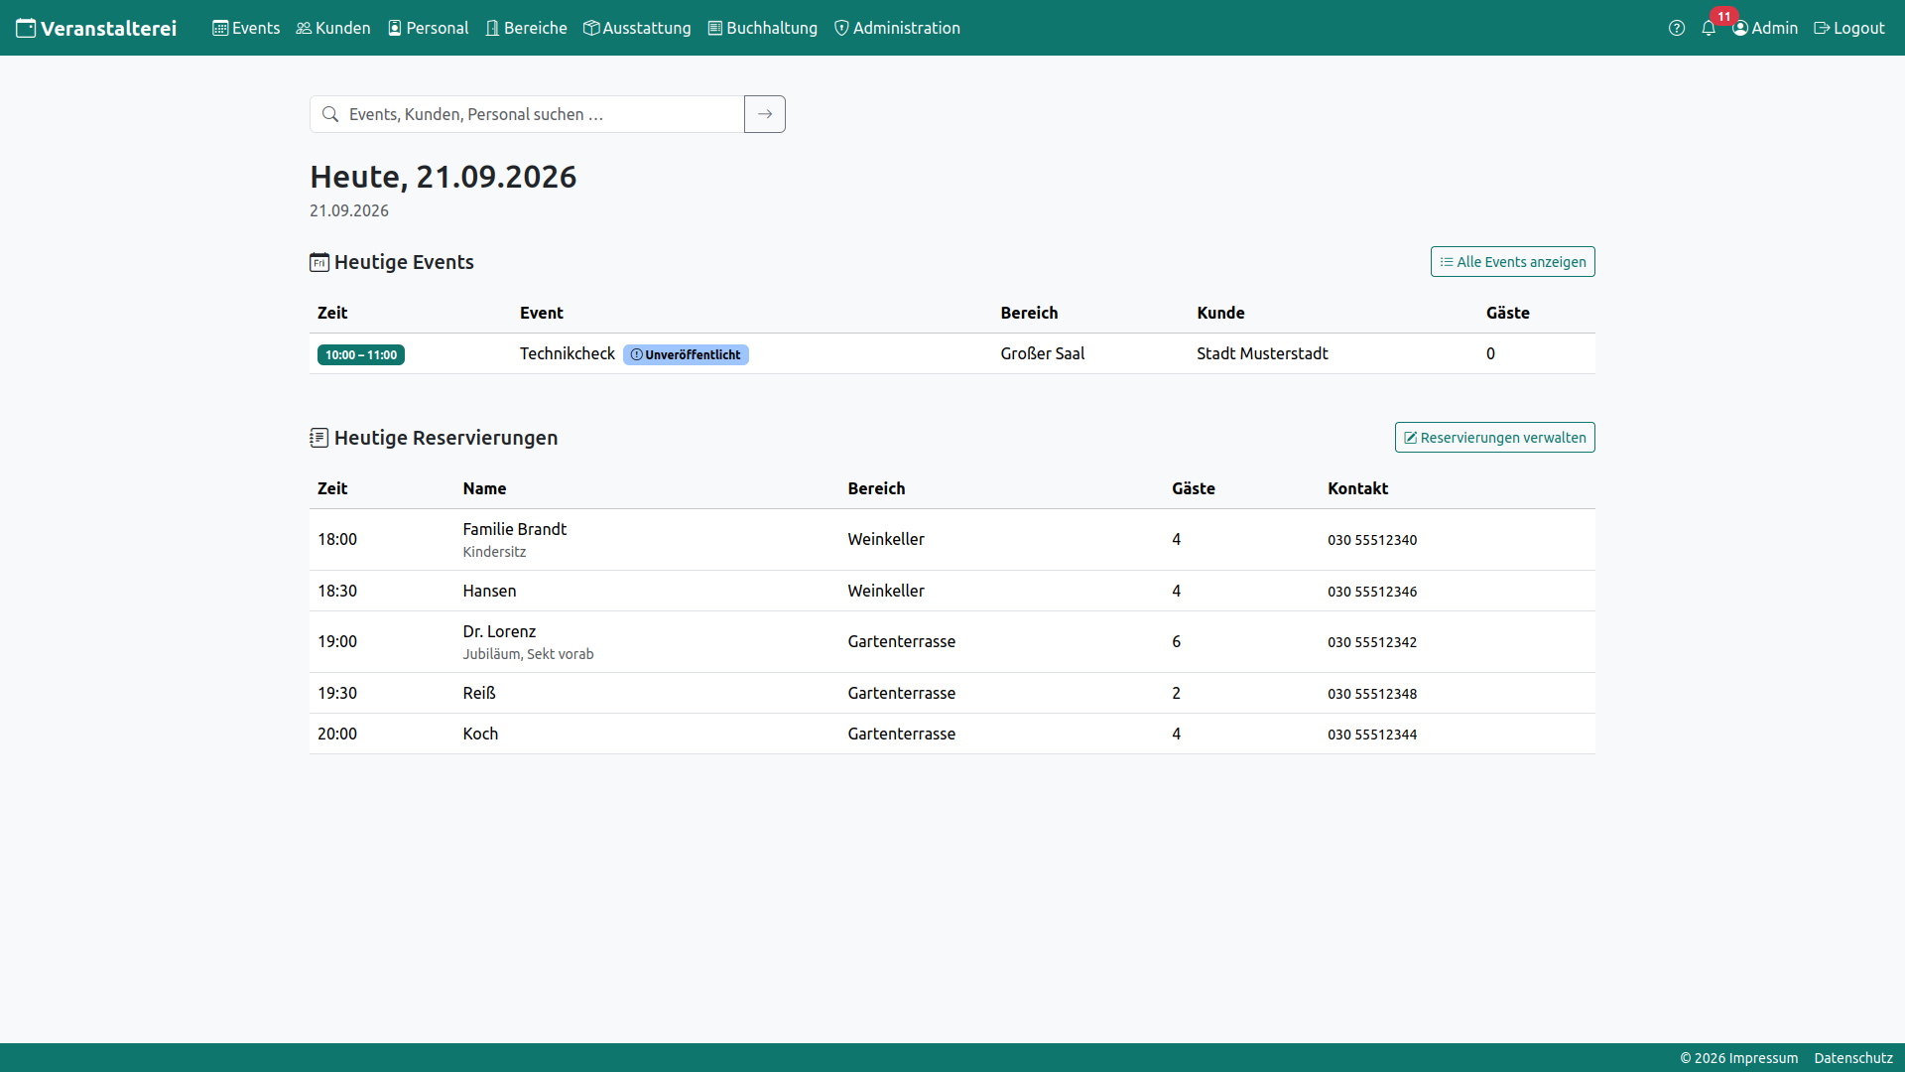The image size is (1905, 1072).
Task: Click Reservierungen verwalten button
Action: tap(1494, 438)
